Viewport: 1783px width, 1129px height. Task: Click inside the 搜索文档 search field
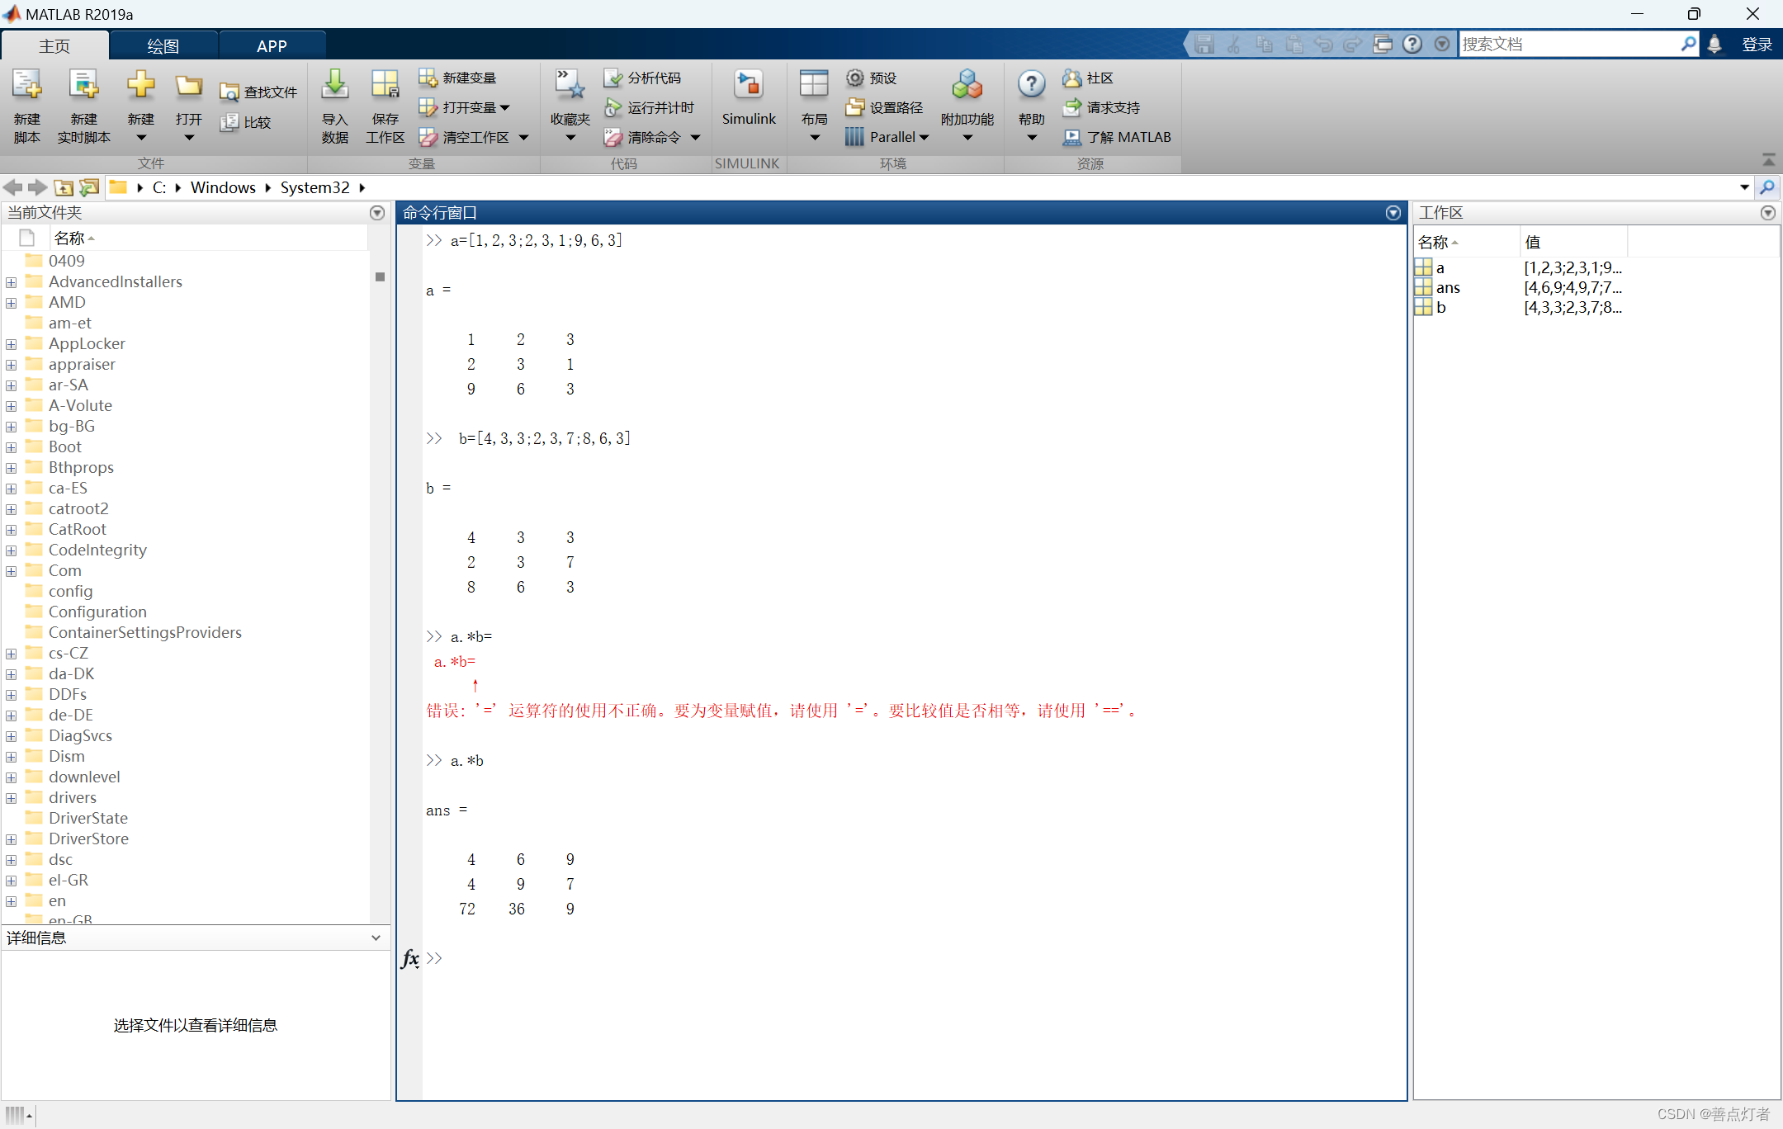pyautogui.click(x=1568, y=44)
